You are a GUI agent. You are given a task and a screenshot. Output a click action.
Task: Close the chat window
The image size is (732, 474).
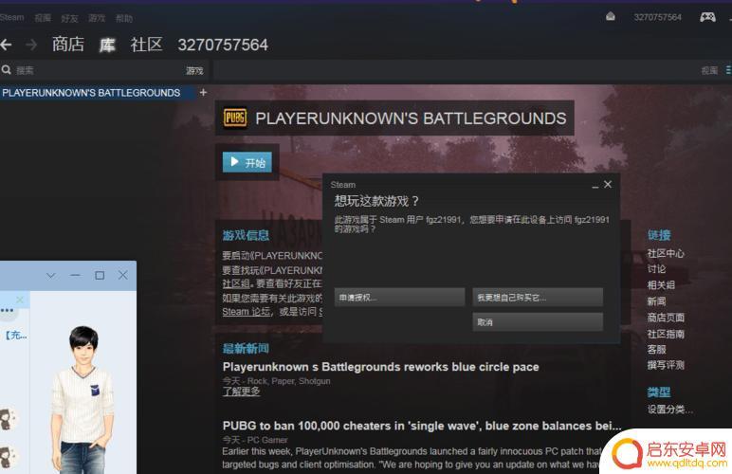(122, 275)
